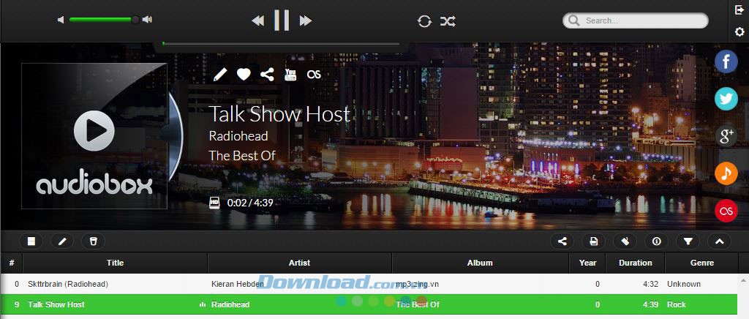
Task: Click the large Talk Show Host heading
Action: (x=280, y=114)
